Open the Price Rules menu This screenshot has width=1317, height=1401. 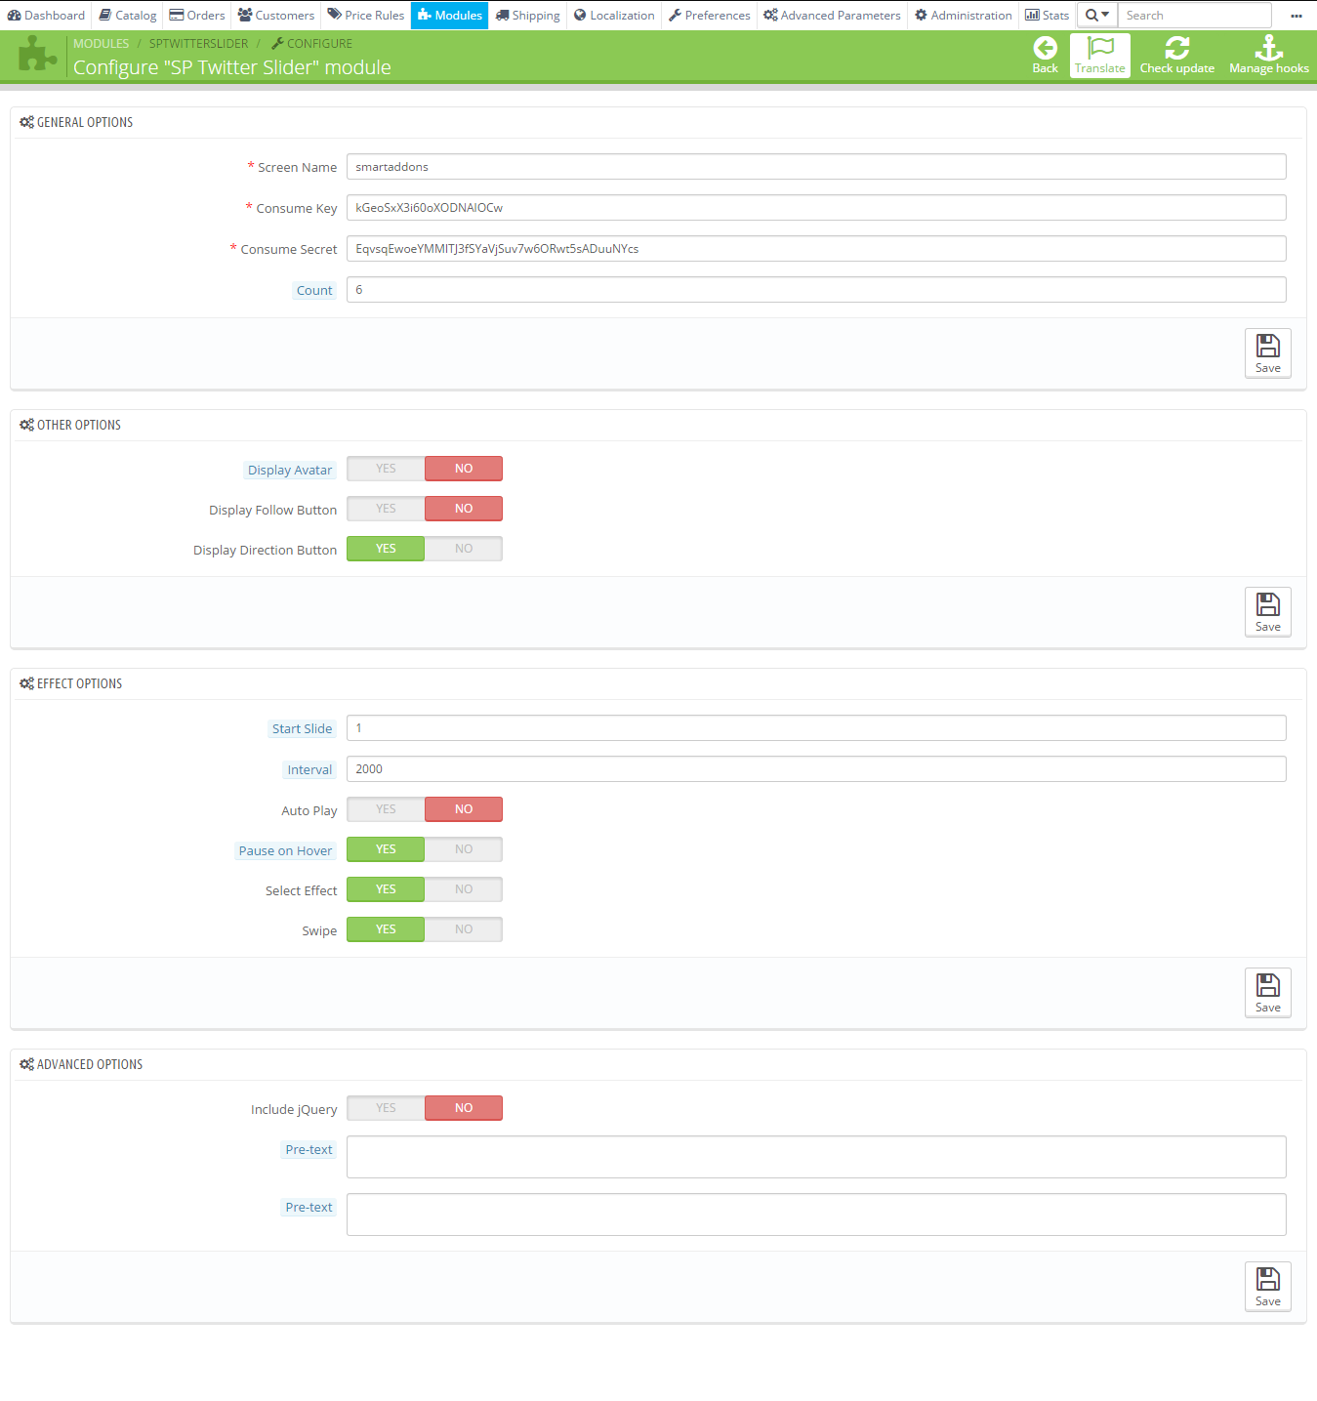(x=366, y=16)
